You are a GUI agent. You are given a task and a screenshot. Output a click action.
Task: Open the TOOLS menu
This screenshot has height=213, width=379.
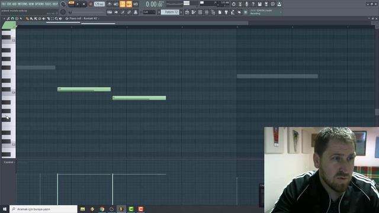pos(48,4)
